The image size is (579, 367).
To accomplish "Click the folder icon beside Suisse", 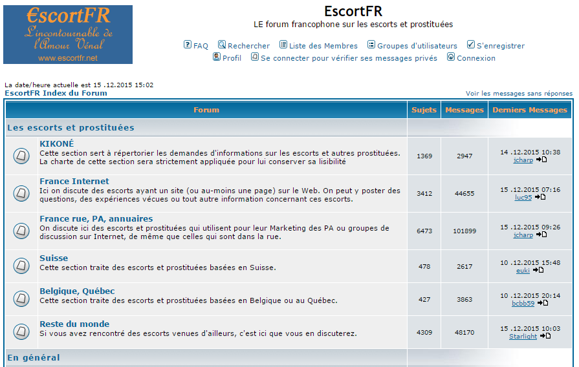I will [21, 266].
